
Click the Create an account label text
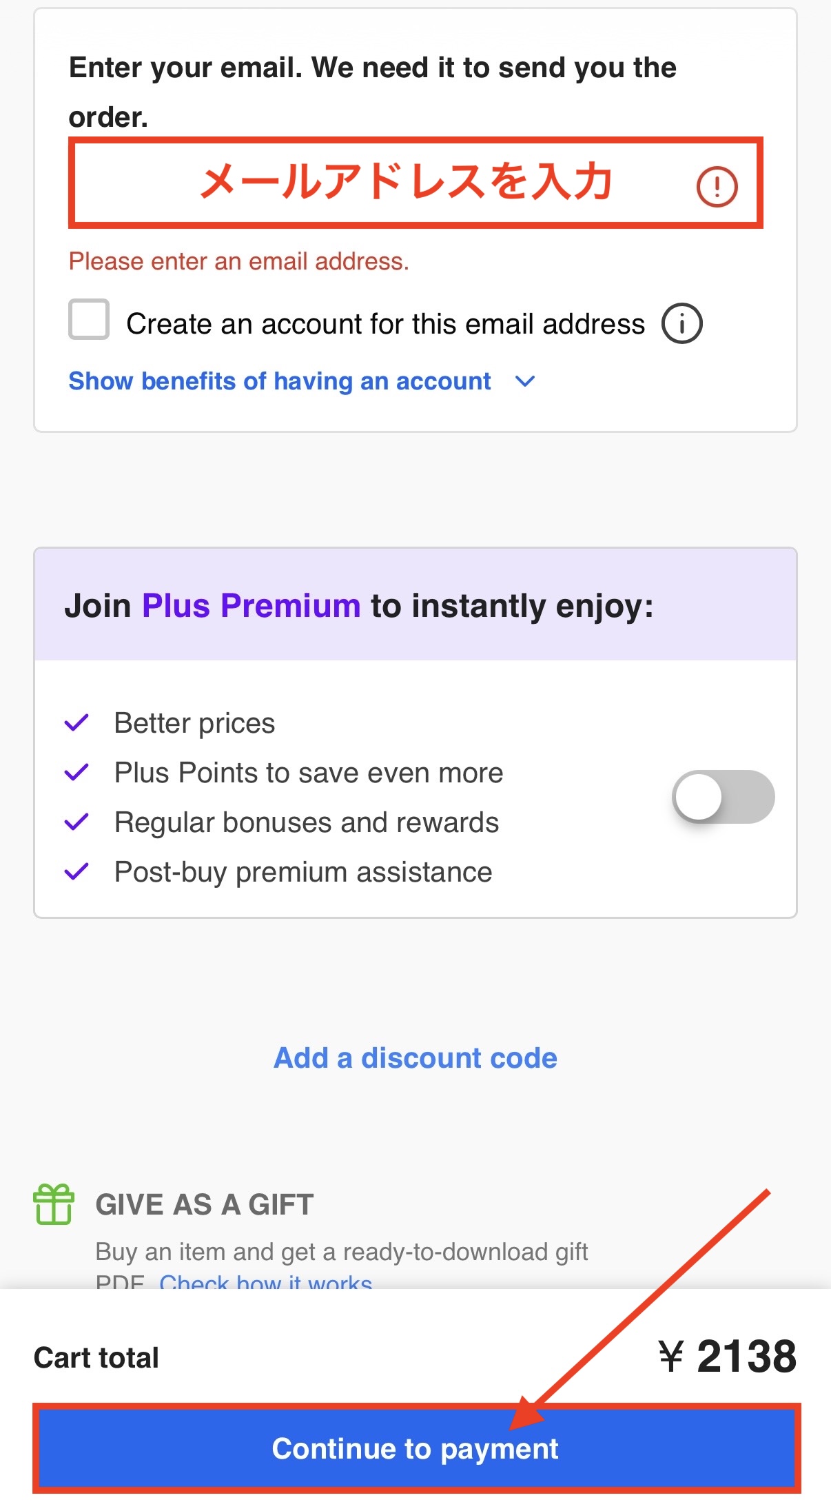[385, 324]
